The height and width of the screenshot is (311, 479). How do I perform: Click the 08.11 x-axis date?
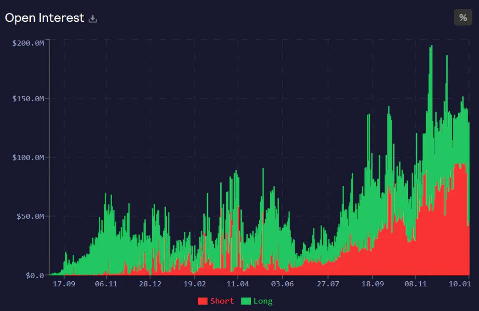(415, 284)
